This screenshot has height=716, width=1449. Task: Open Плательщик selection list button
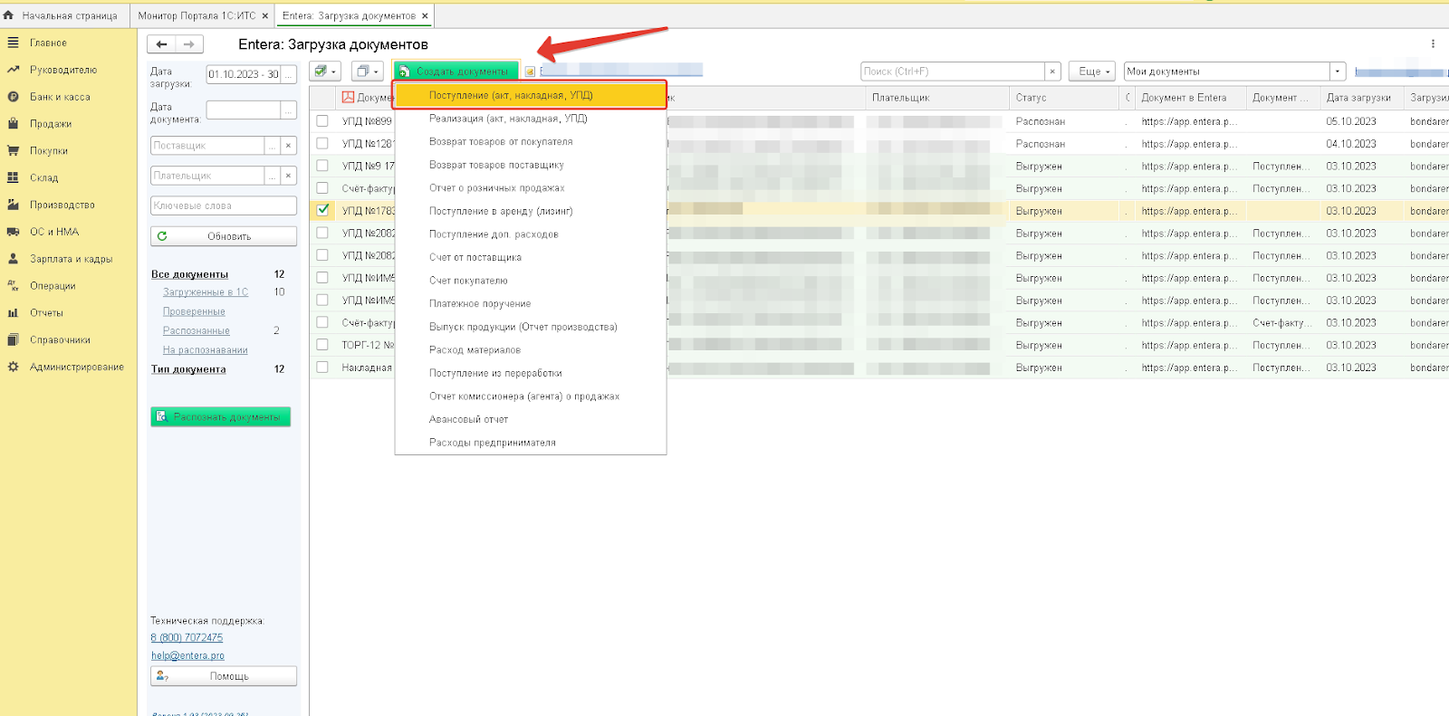pos(273,176)
